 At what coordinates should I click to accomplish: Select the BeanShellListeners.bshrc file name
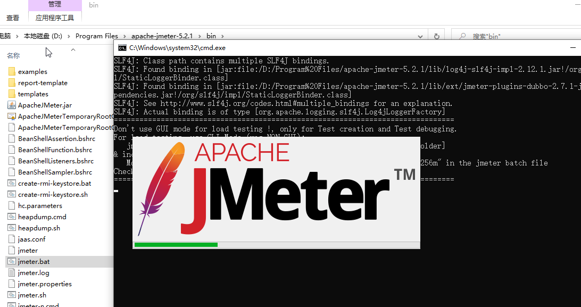pyautogui.click(x=55, y=161)
